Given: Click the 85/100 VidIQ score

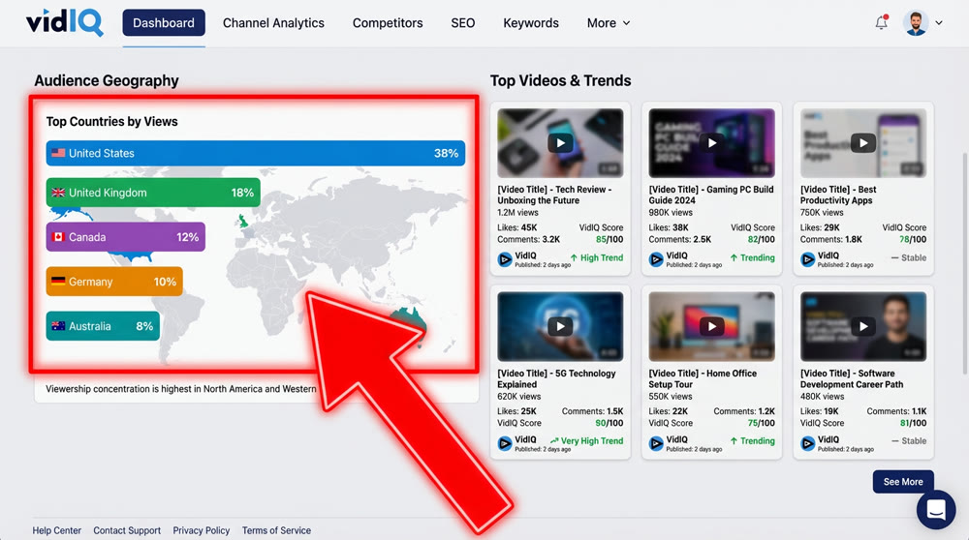Looking at the screenshot, I should point(610,239).
